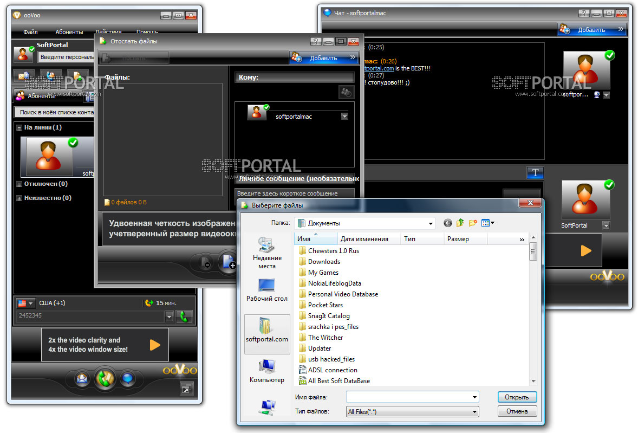Screen dimensions: 638x433
Task: Click Добавить button in send files window
Action: [x=324, y=58]
